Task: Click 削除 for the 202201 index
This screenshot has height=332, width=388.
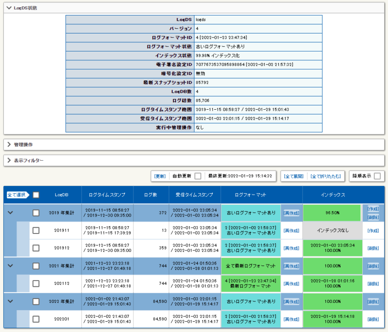Action: point(373,319)
